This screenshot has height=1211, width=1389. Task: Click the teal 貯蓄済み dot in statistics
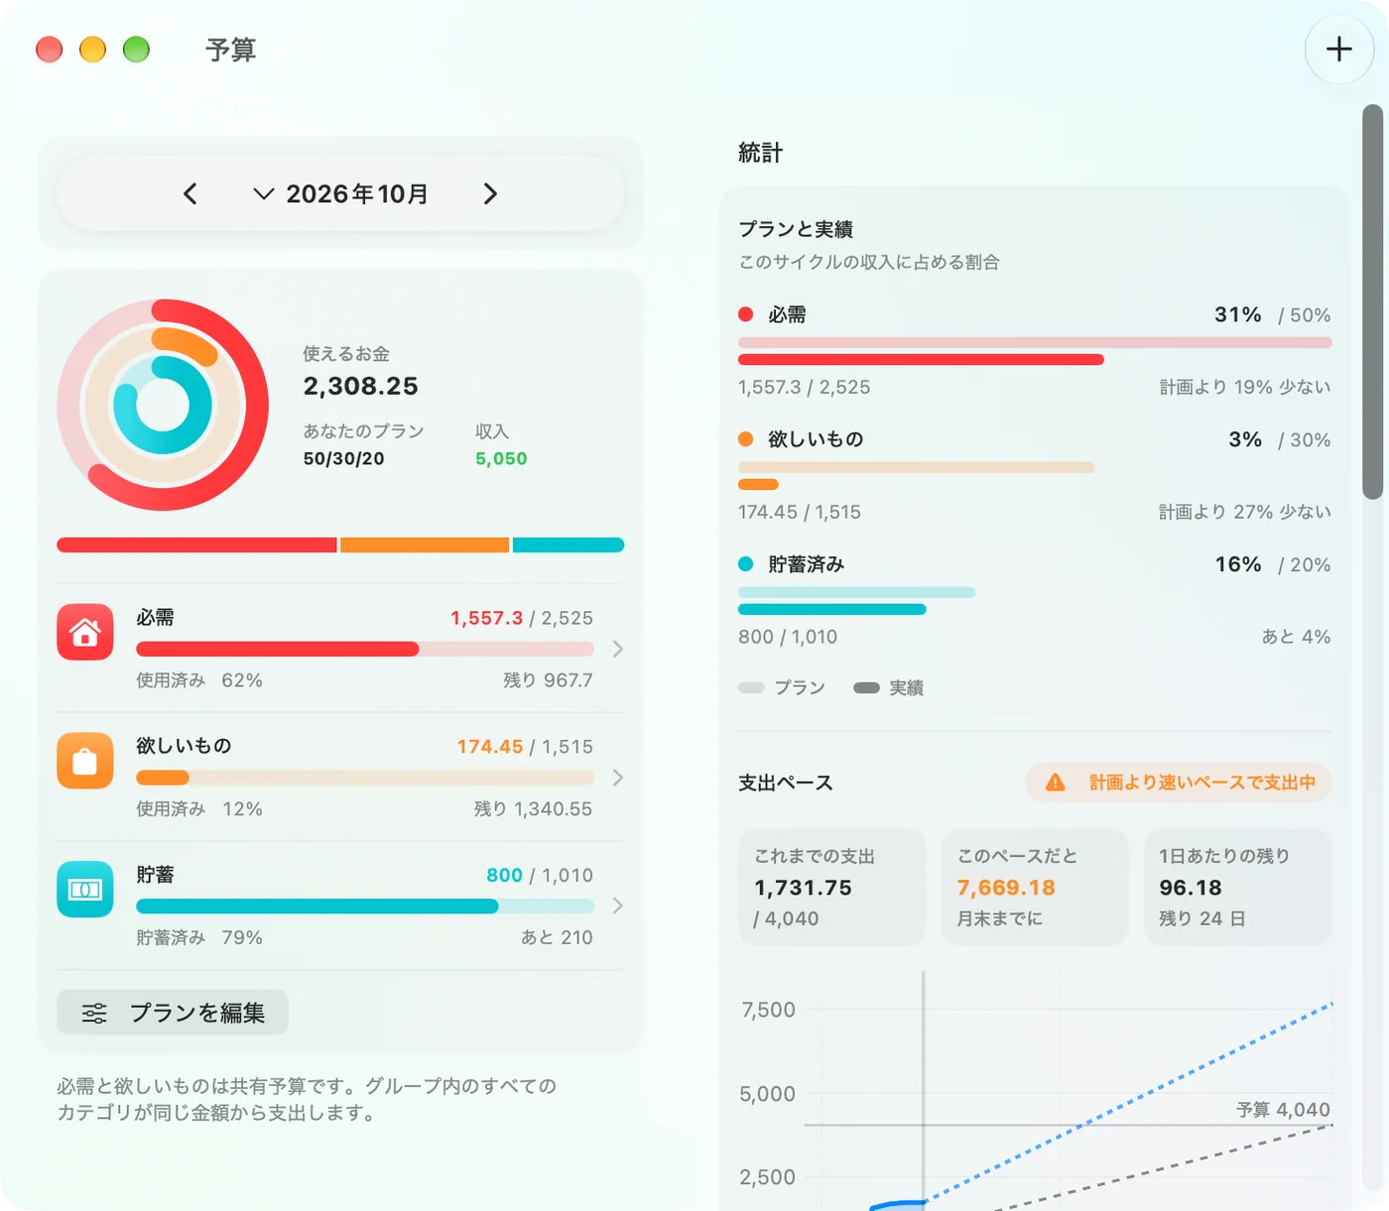click(x=746, y=564)
